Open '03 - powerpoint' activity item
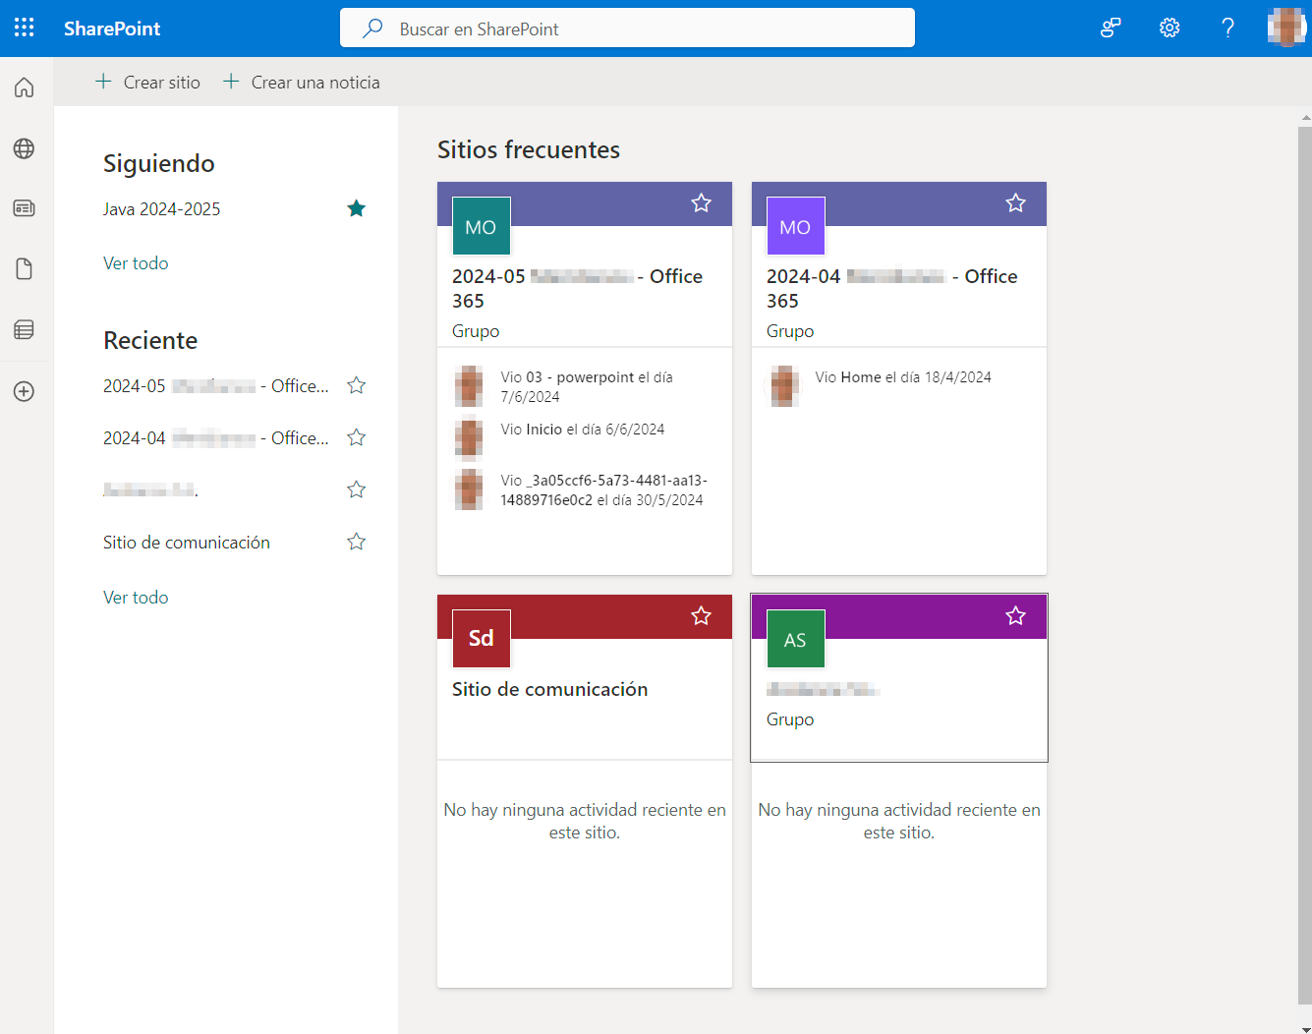1312x1034 pixels. (x=587, y=386)
